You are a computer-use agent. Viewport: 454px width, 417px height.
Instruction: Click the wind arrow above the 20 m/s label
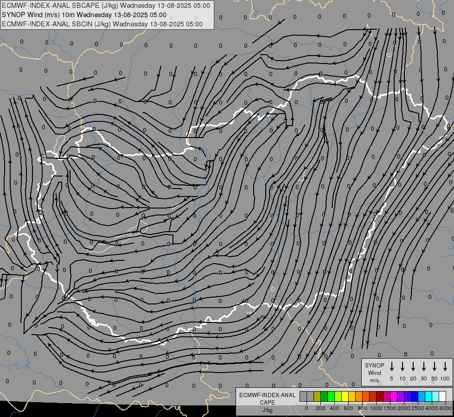pyautogui.click(x=413, y=366)
